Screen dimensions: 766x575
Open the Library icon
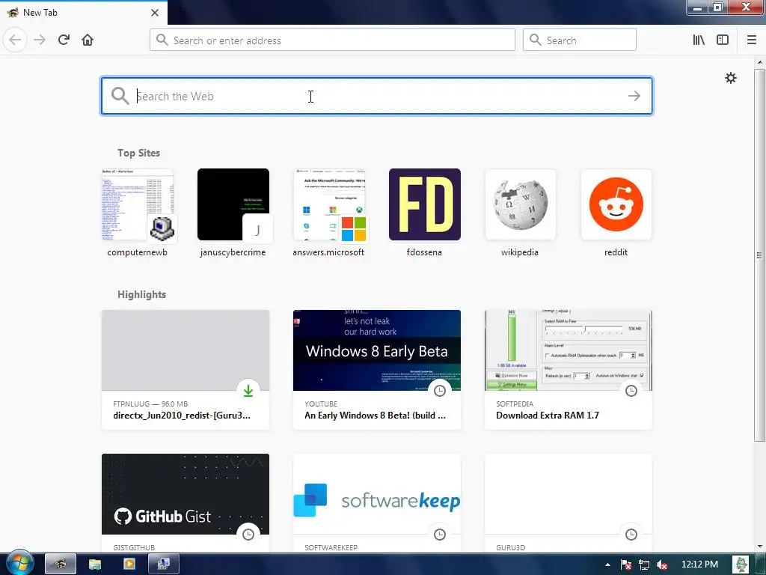[x=699, y=40]
